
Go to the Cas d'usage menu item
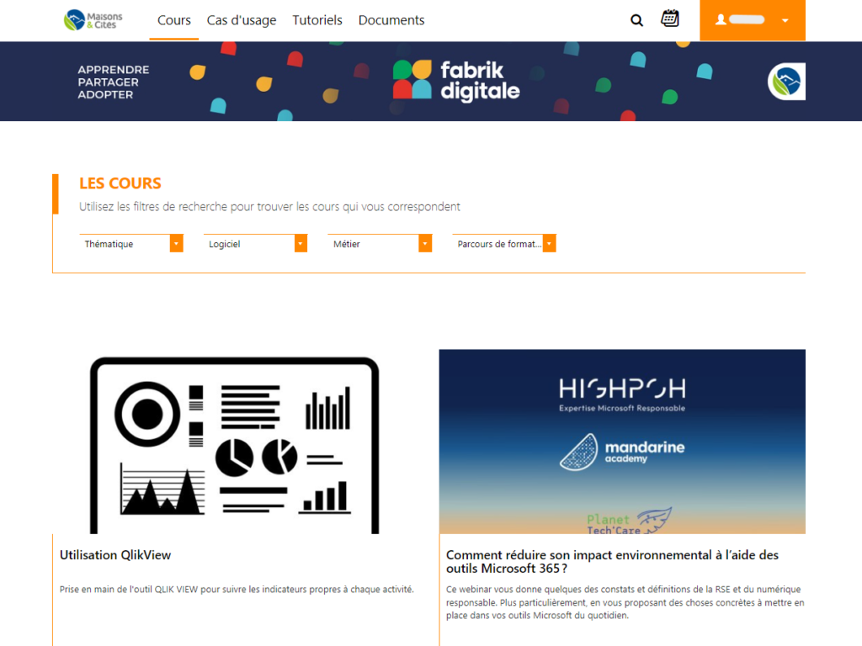[242, 20]
